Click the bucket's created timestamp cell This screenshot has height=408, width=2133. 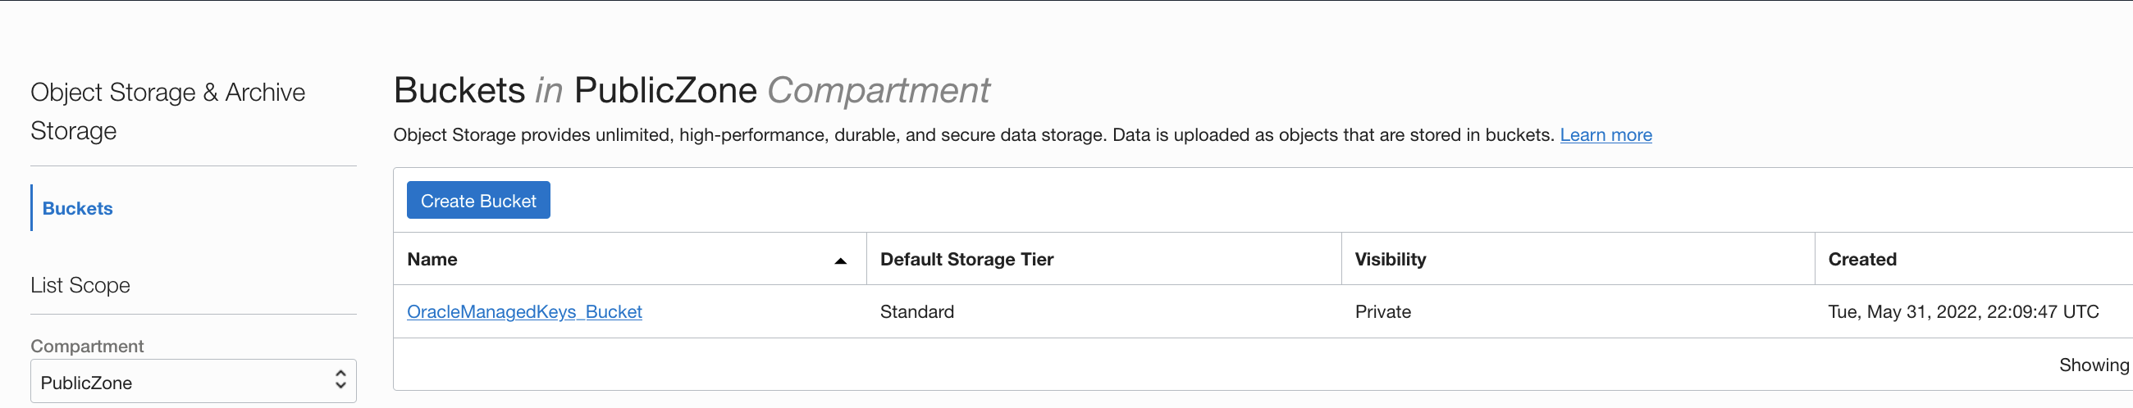point(1962,312)
